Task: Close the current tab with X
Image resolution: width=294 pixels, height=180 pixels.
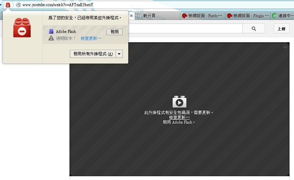Action: 131,16
